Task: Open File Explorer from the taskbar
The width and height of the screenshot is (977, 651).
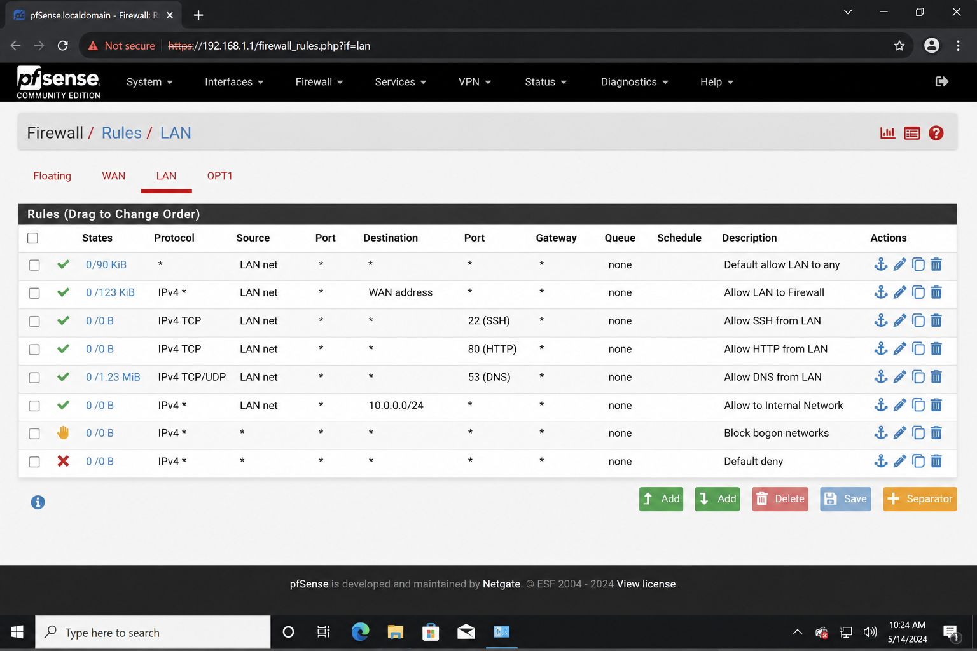Action: coord(395,632)
